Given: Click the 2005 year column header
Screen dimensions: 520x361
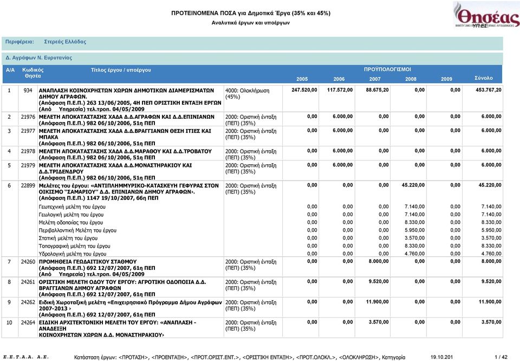Looking at the screenshot, I should click(x=302, y=79).
